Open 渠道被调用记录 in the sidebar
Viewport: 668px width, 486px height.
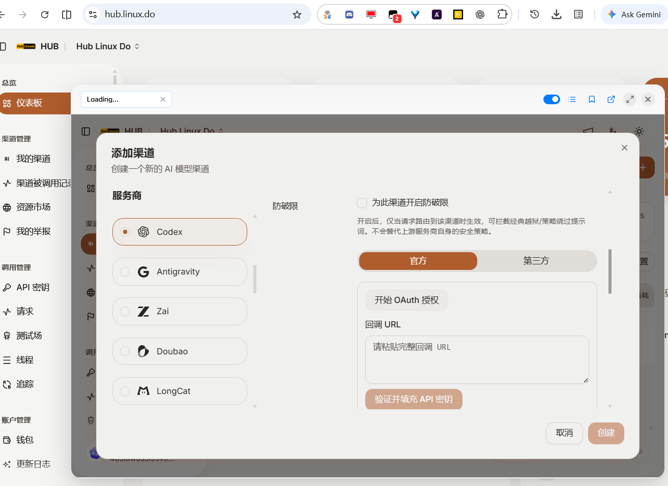pos(36,183)
